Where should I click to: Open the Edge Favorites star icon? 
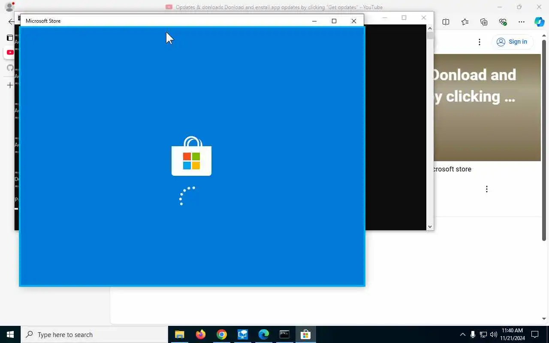[465, 22]
